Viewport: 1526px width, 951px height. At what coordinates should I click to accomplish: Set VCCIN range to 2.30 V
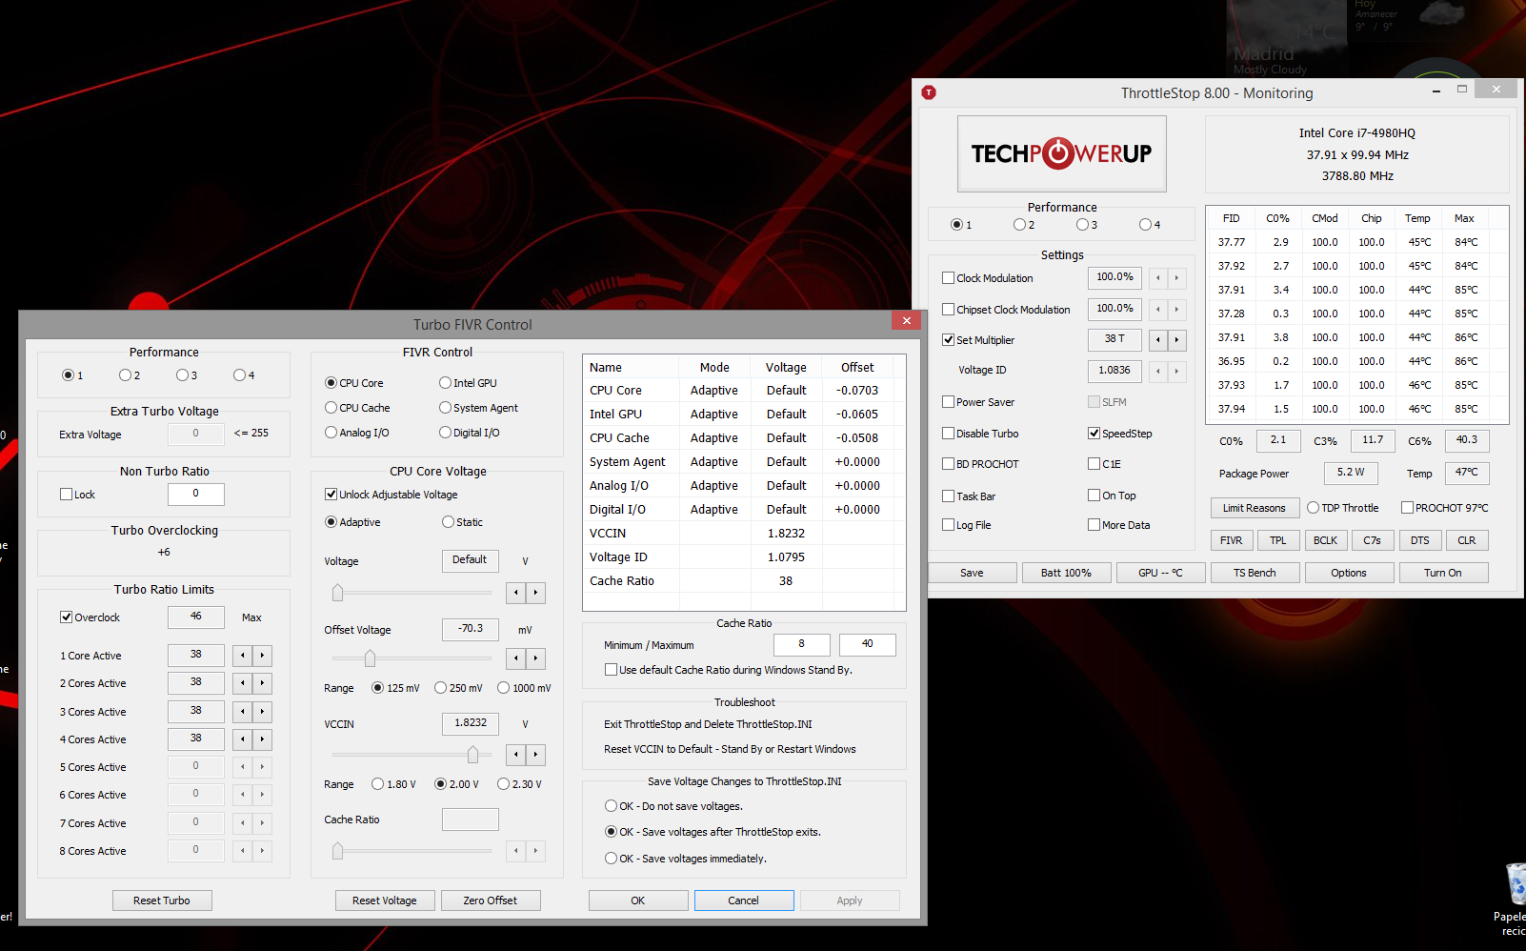pyautogui.click(x=503, y=784)
